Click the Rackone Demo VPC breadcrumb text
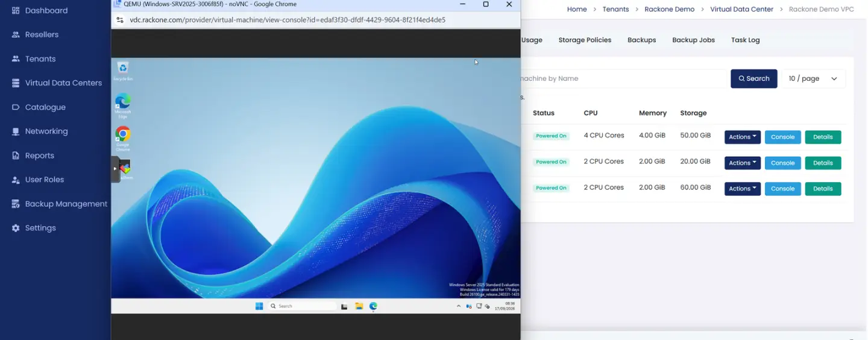The image size is (868, 340). (x=821, y=9)
